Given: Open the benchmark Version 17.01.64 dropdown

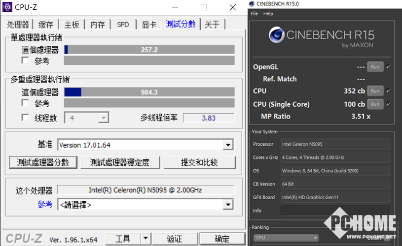Looking at the screenshot, I should (227, 145).
